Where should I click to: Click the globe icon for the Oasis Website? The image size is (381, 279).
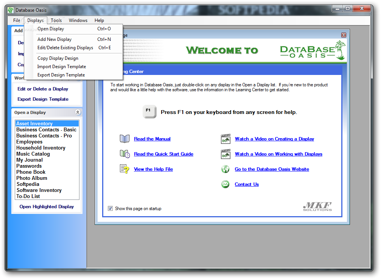(225, 169)
